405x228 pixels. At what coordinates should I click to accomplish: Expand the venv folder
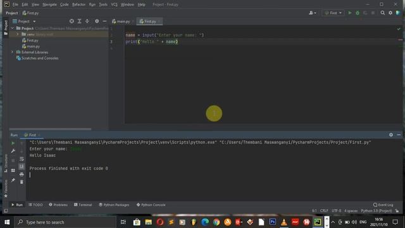click(x=18, y=34)
